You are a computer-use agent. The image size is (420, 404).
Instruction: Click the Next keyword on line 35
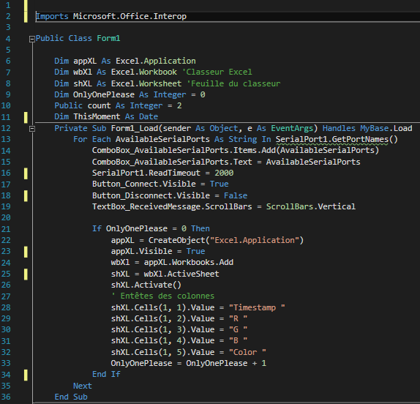(x=83, y=386)
